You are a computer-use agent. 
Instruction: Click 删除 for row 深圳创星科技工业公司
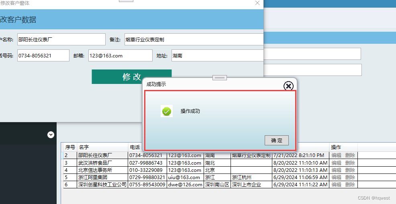350,185
